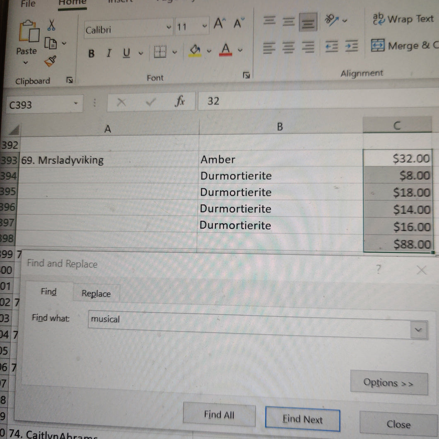The image size is (439, 439).
Task: Cancel formula entry with X icon
Action: (x=121, y=102)
